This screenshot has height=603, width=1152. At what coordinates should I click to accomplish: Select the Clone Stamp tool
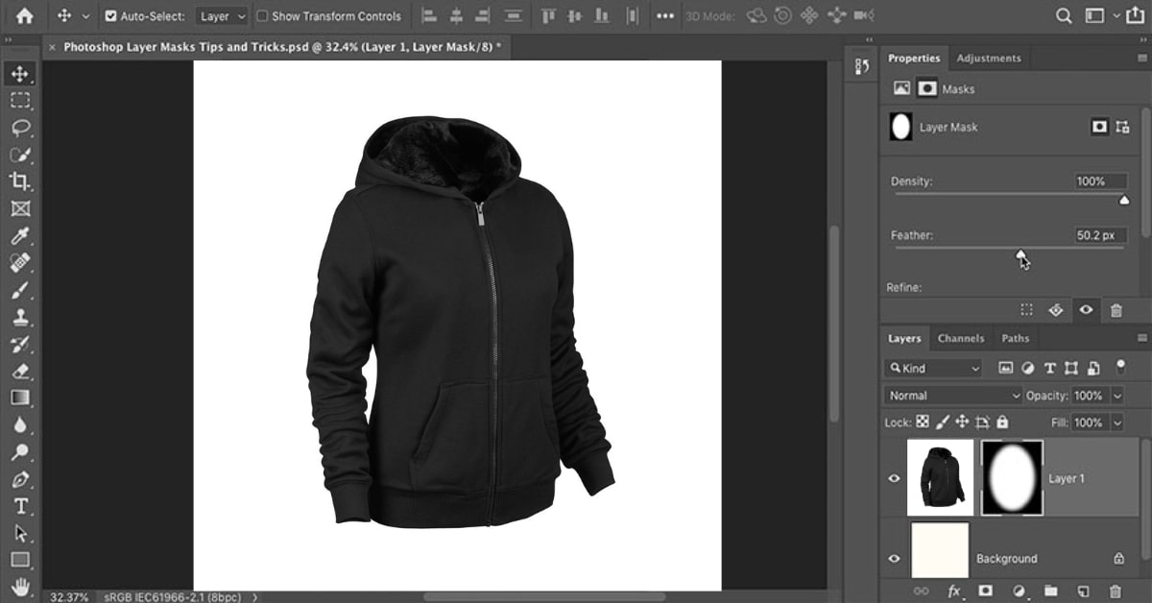20,316
